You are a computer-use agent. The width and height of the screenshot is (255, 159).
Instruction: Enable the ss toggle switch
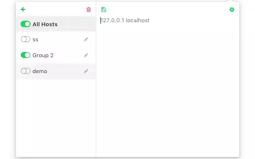click(x=25, y=39)
